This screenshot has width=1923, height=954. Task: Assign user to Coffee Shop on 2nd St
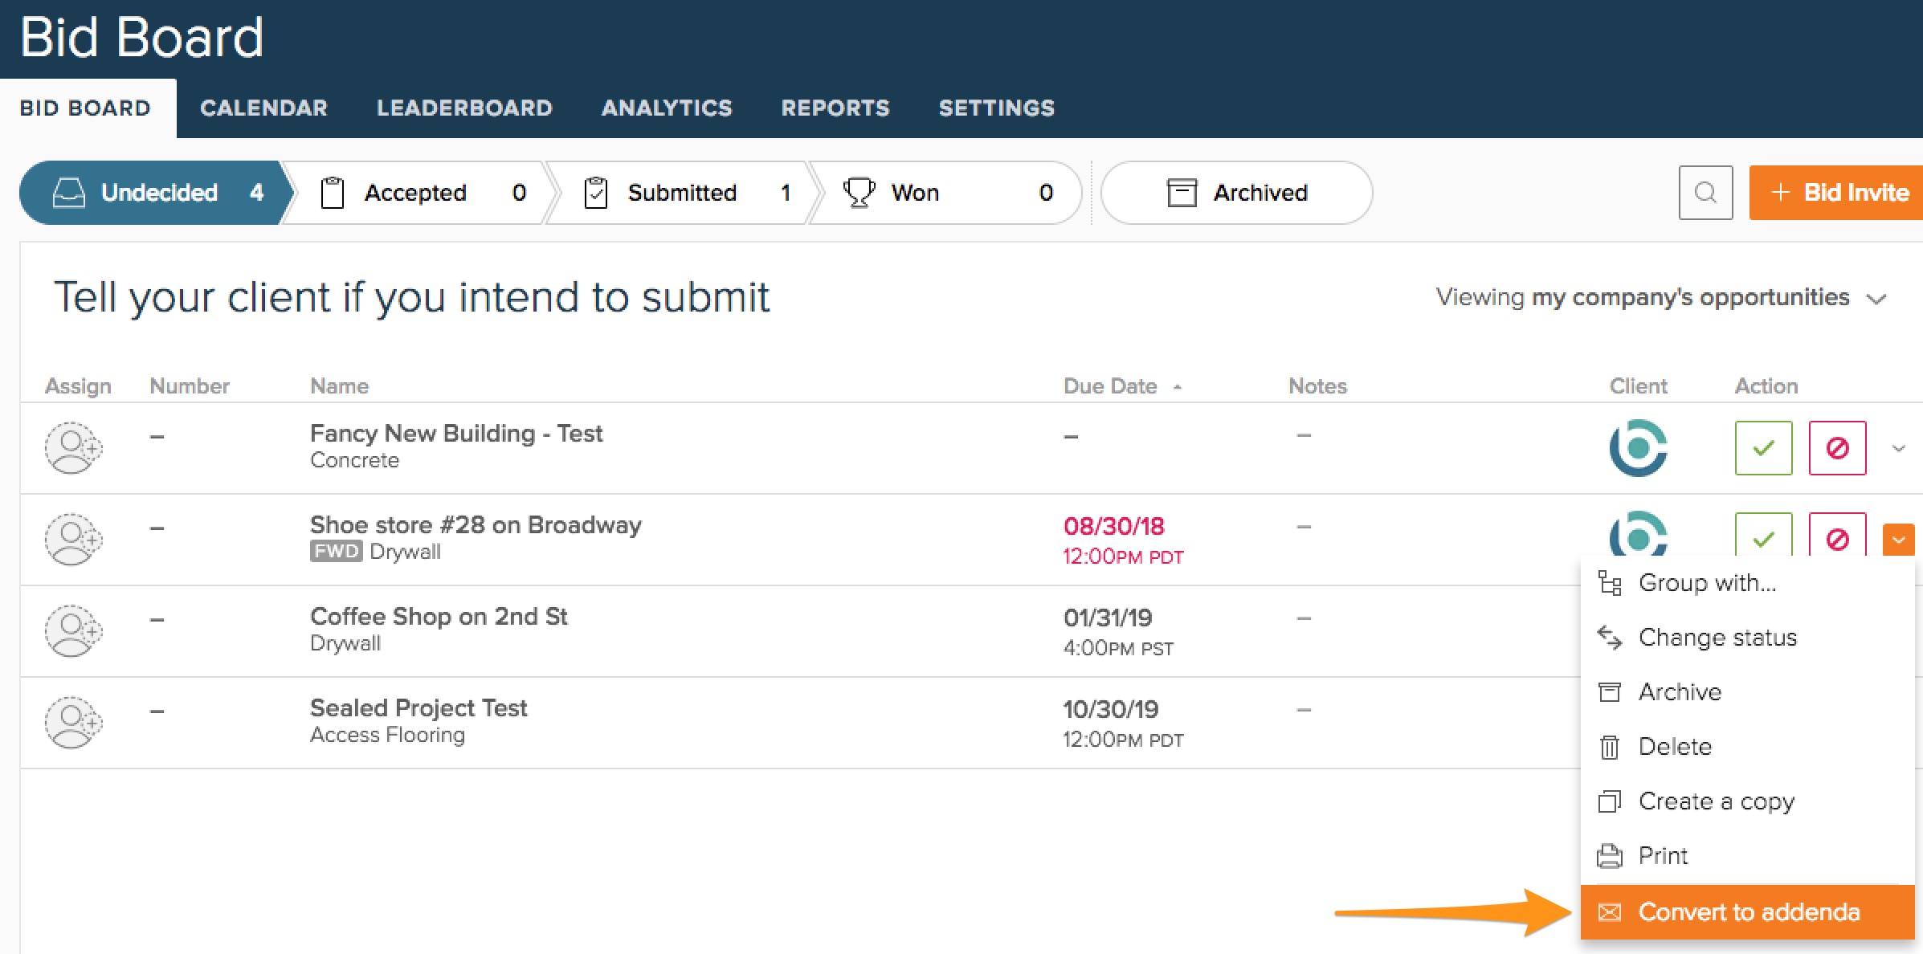[x=72, y=630]
